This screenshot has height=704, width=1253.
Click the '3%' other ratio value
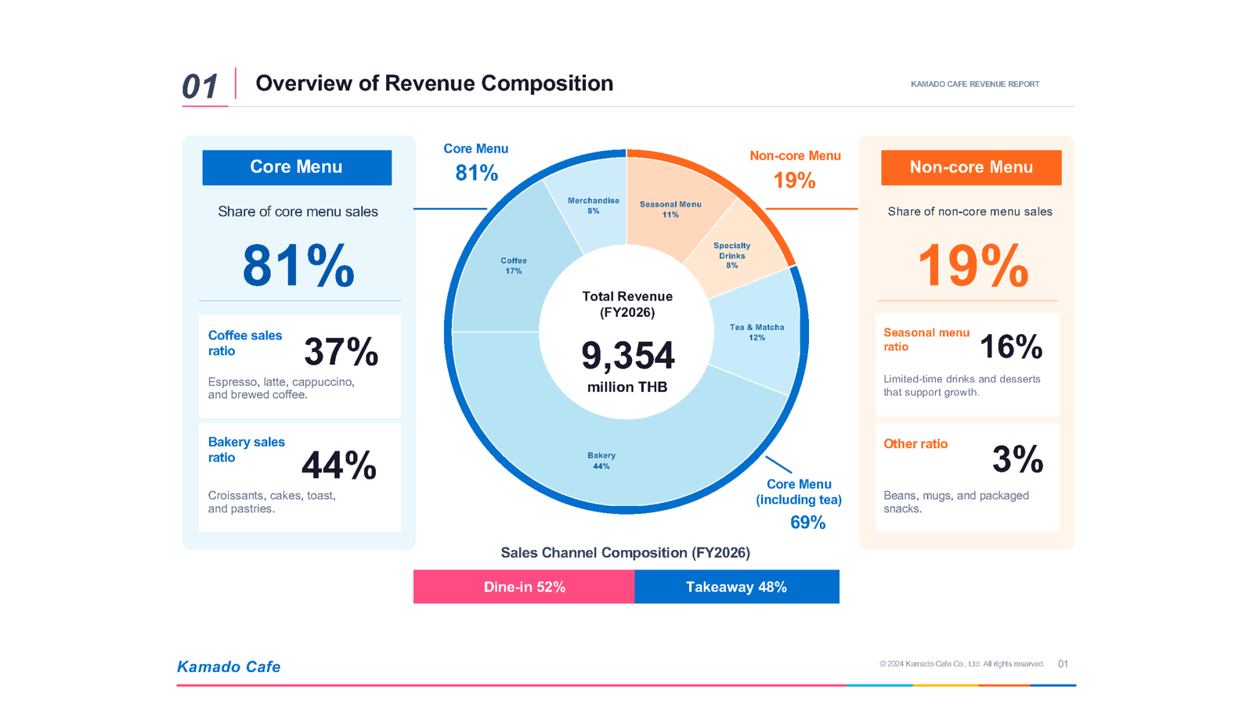tap(1017, 459)
